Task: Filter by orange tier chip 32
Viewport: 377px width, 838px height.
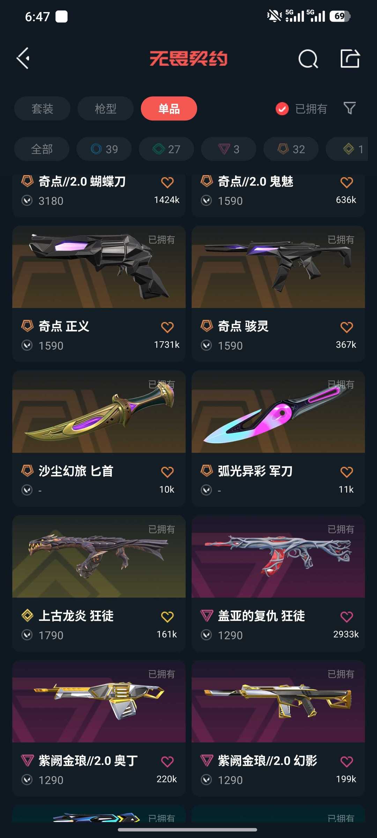Action: click(291, 149)
